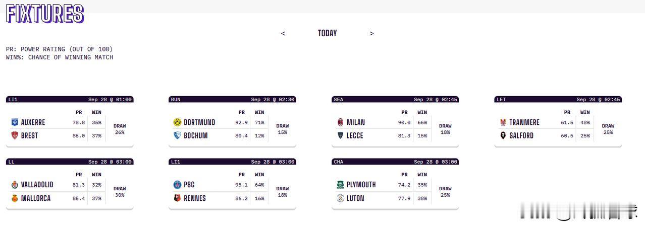Click the FIXTURES page heading

(45, 14)
